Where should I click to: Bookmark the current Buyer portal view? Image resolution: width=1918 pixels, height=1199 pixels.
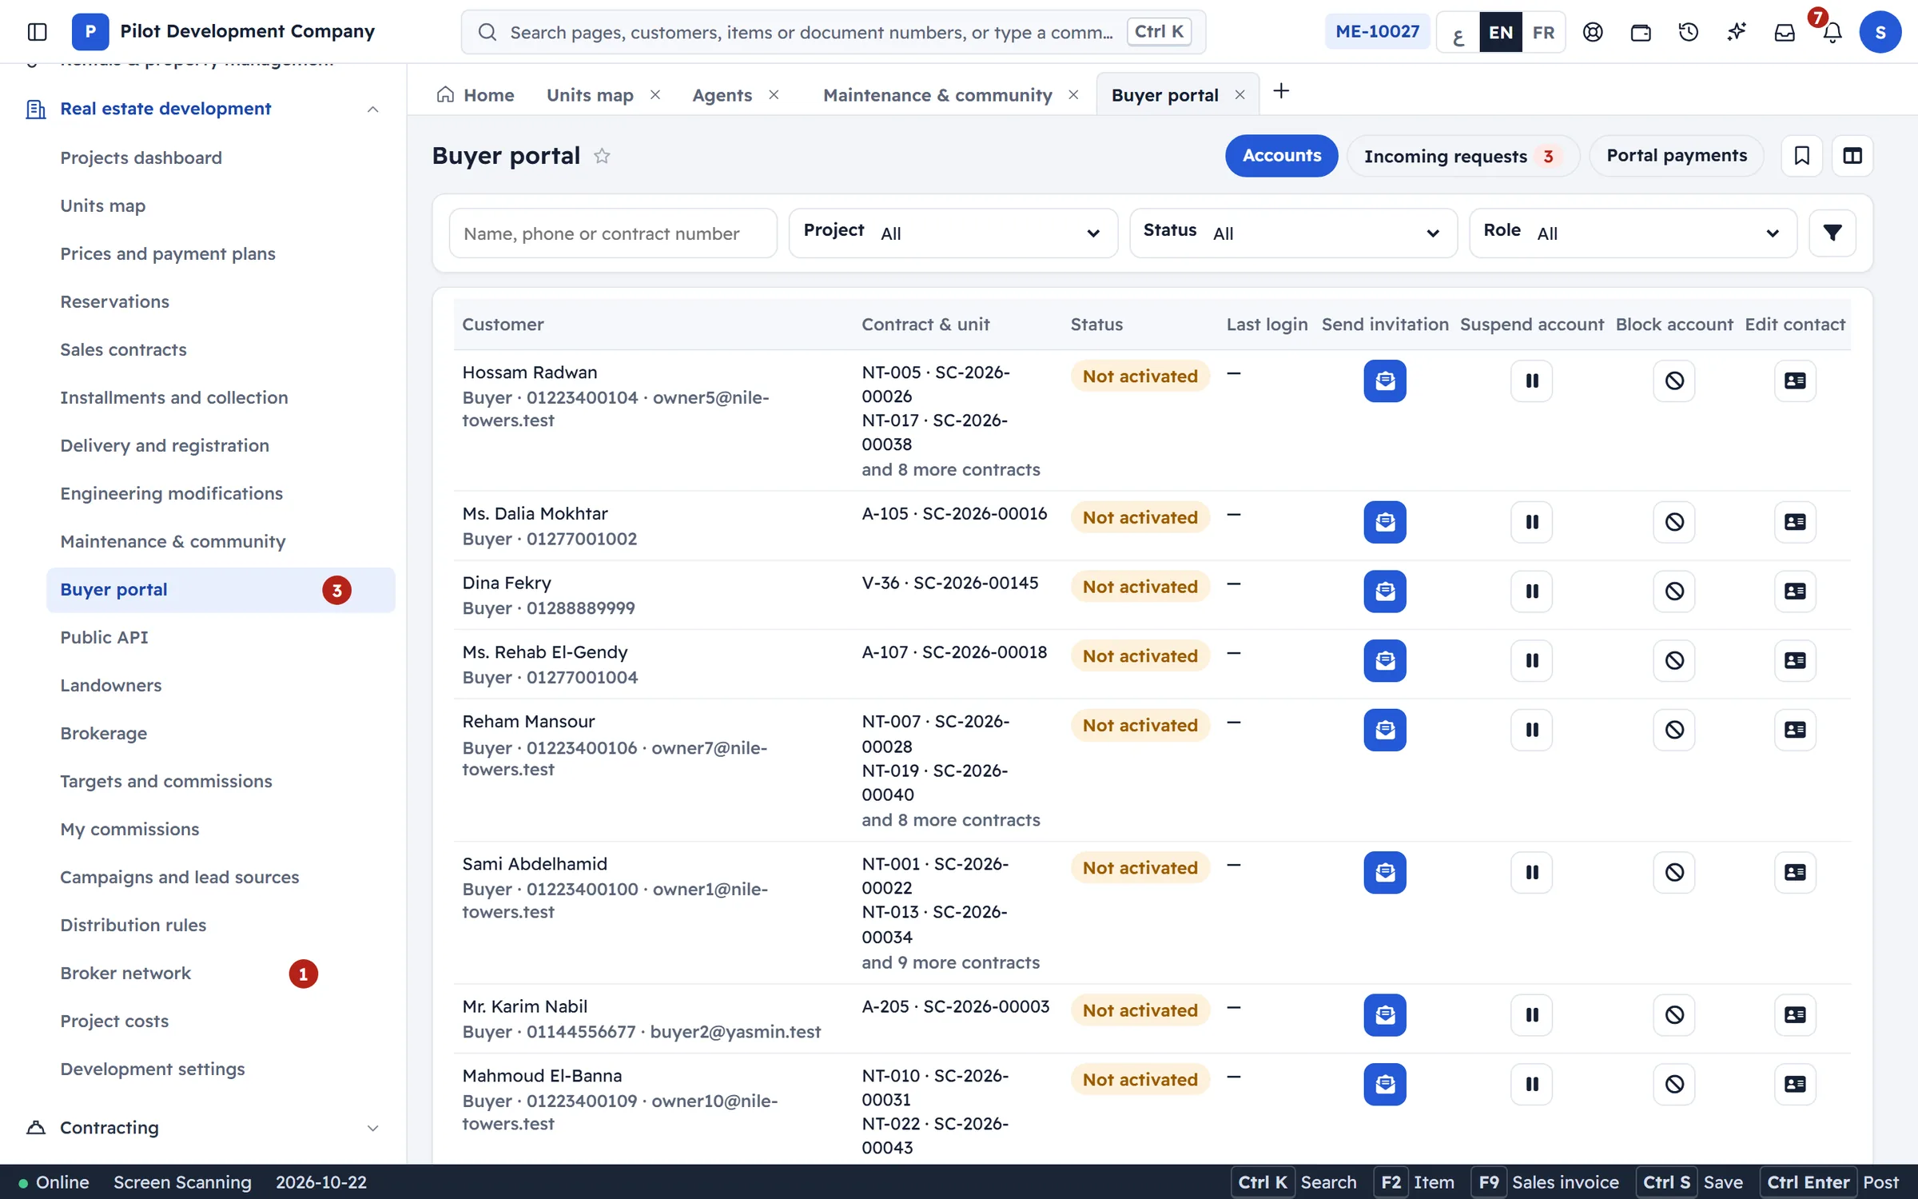coord(1801,155)
